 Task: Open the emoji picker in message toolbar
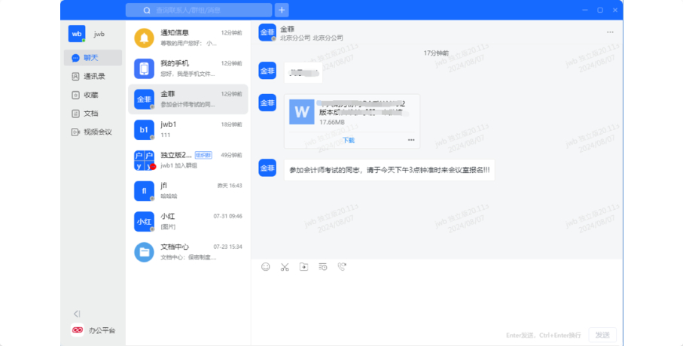[266, 266]
